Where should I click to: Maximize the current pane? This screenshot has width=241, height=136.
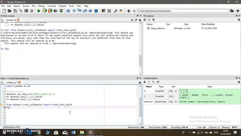[104, 11]
